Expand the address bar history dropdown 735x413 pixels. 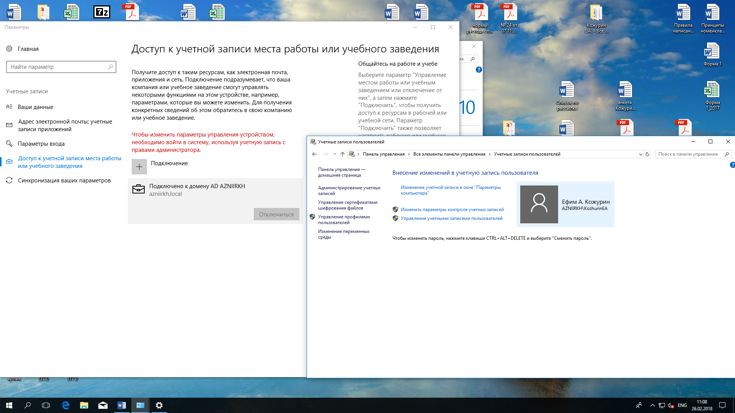tap(640, 154)
